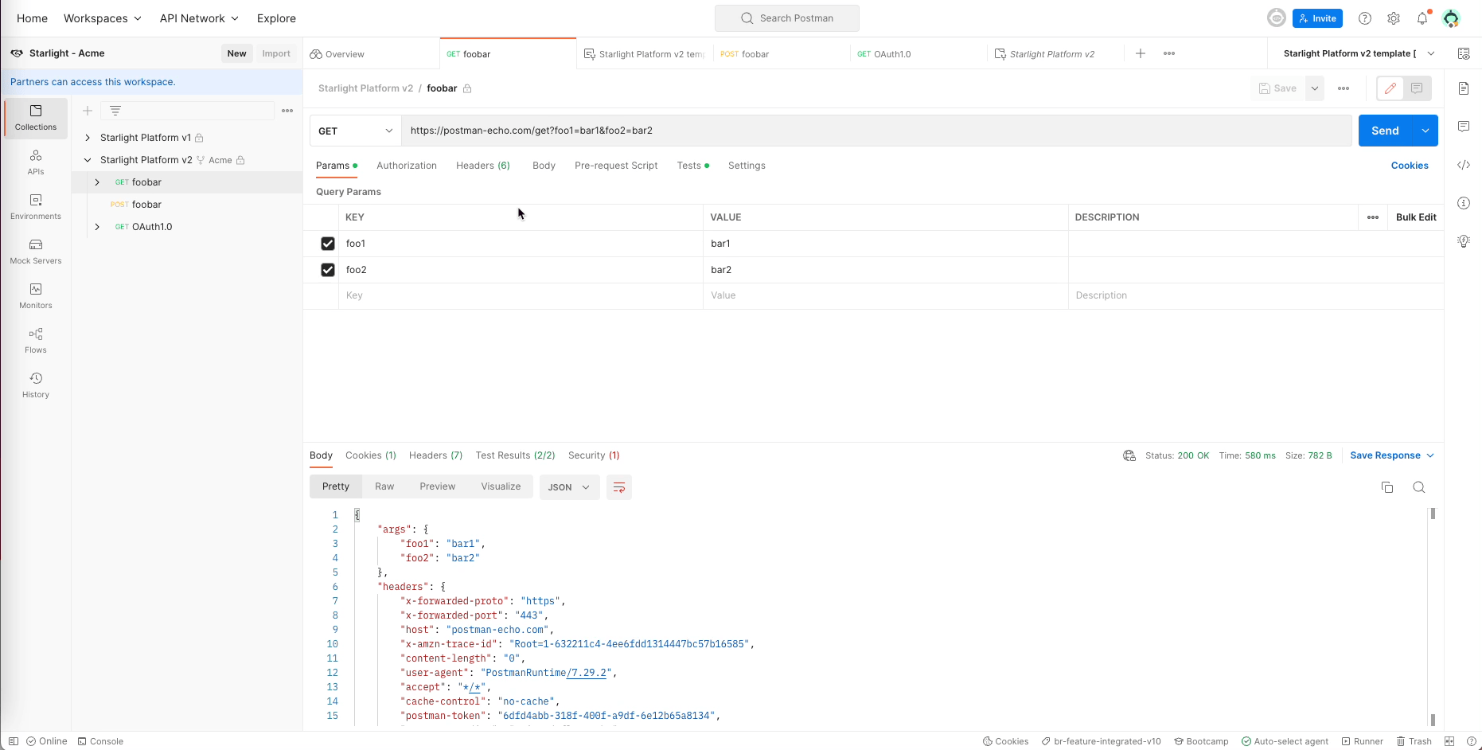Viewport: 1482px width, 750px height.
Task: Uncheck the foo1 query param checkbox
Action: 328,244
